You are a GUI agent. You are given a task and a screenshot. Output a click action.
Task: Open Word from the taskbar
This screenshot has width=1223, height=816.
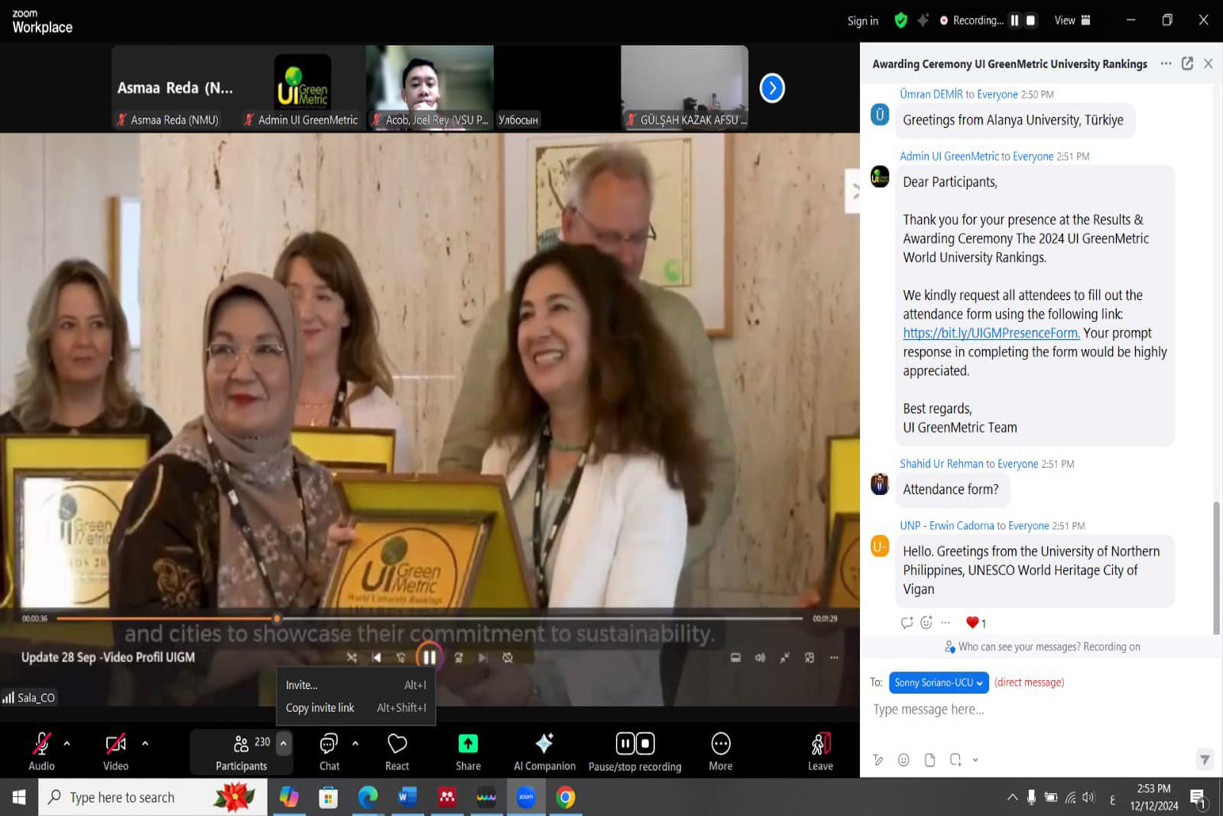click(x=407, y=797)
